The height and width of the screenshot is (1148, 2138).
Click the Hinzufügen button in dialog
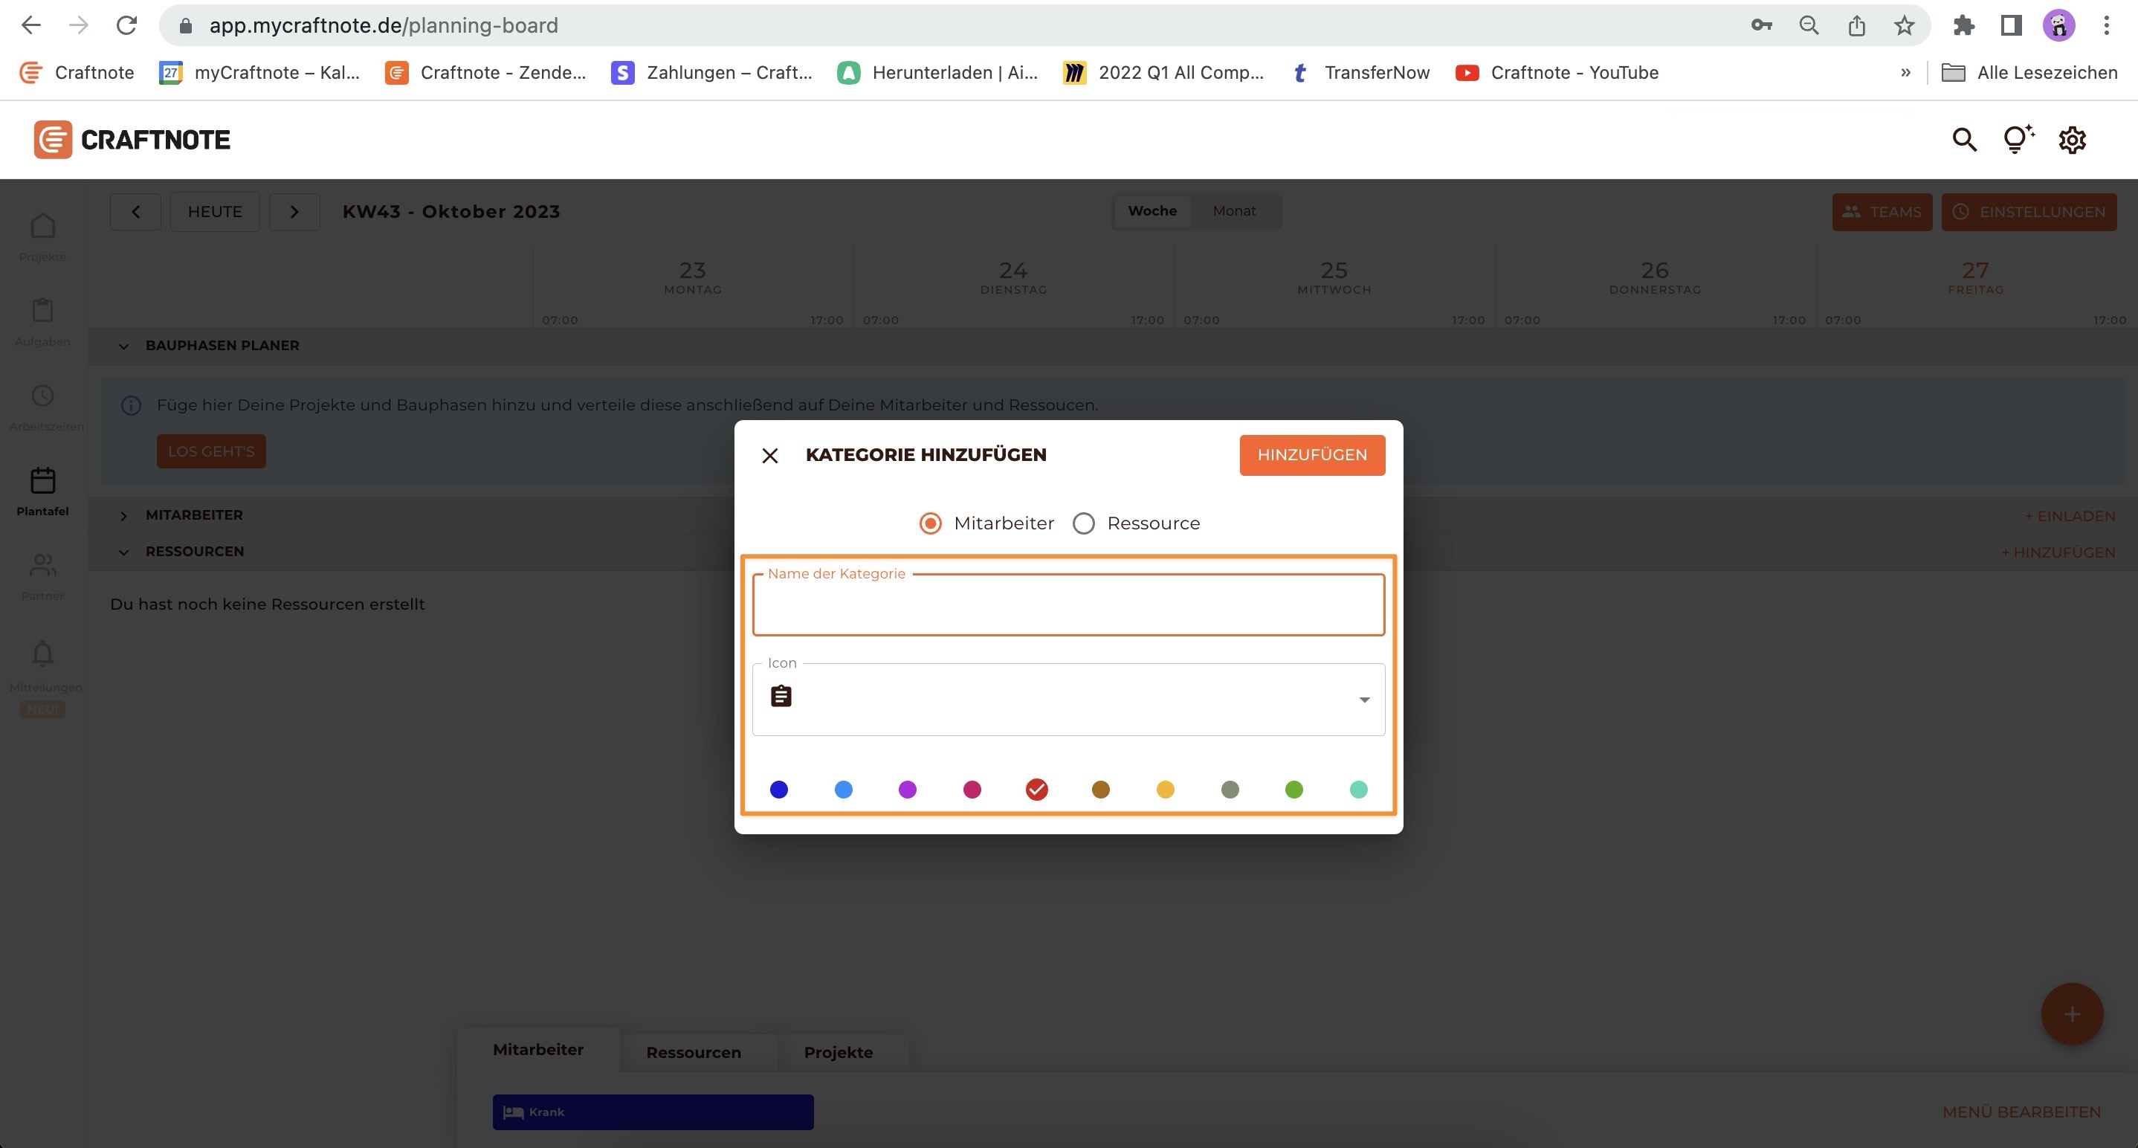tap(1311, 455)
